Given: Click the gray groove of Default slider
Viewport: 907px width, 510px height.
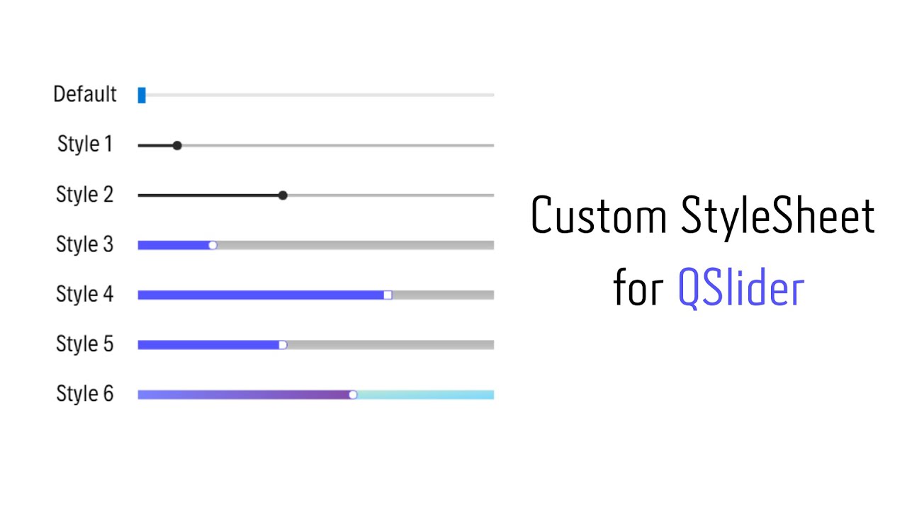Looking at the screenshot, I should pyautogui.click(x=320, y=95).
